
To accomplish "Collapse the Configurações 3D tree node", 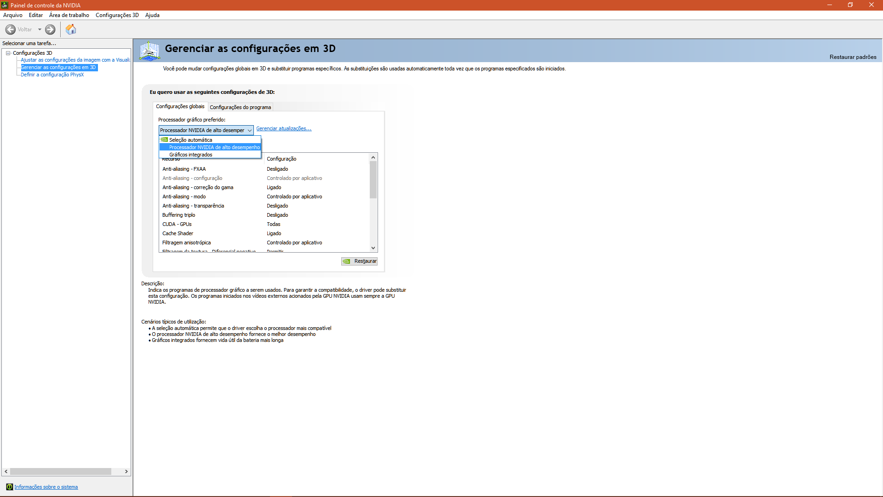I will [x=8, y=53].
